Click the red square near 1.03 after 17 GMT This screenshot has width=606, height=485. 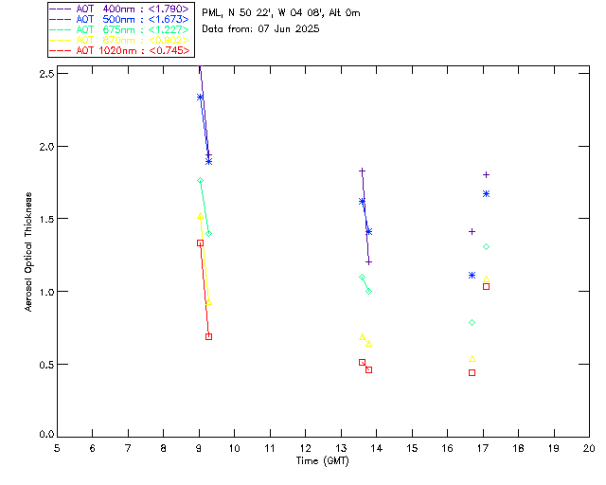[x=486, y=287]
